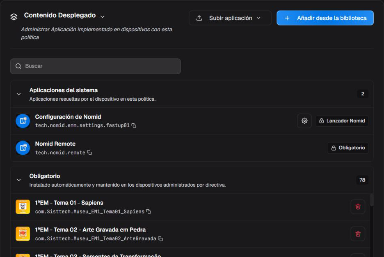Click the Tema 01 Sapiens app thumbnail

23,207
